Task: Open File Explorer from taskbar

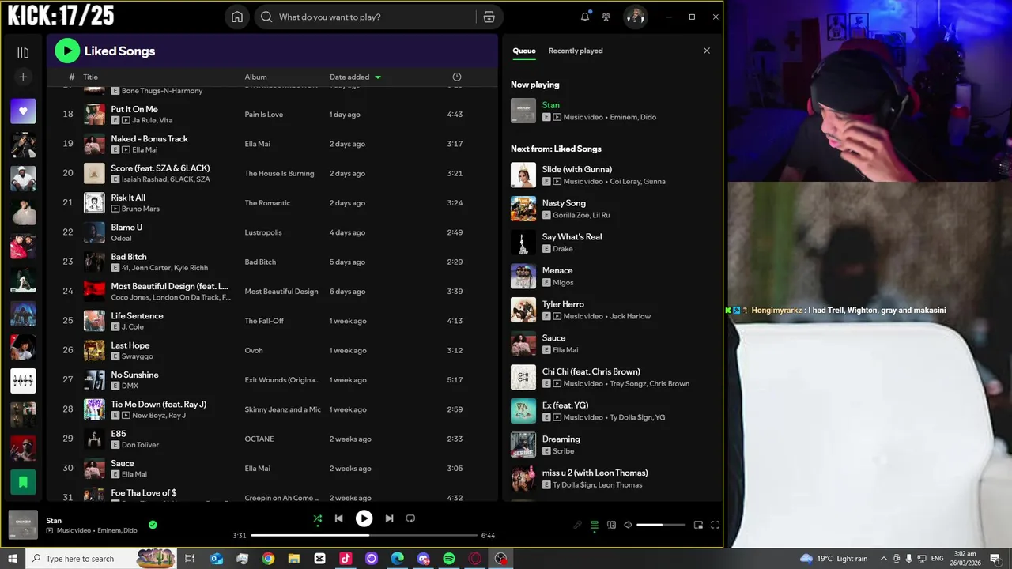Action: [294, 559]
